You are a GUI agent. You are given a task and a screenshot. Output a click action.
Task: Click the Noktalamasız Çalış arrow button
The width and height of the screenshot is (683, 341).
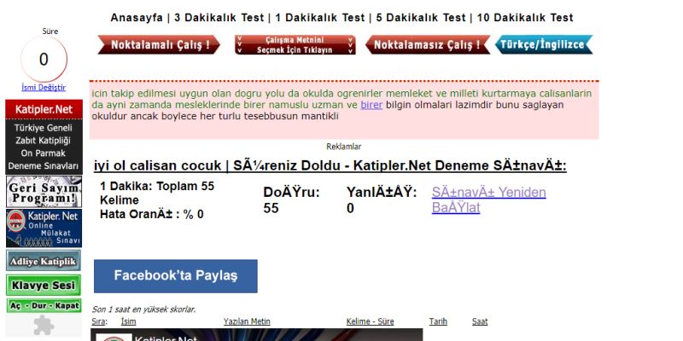428,45
